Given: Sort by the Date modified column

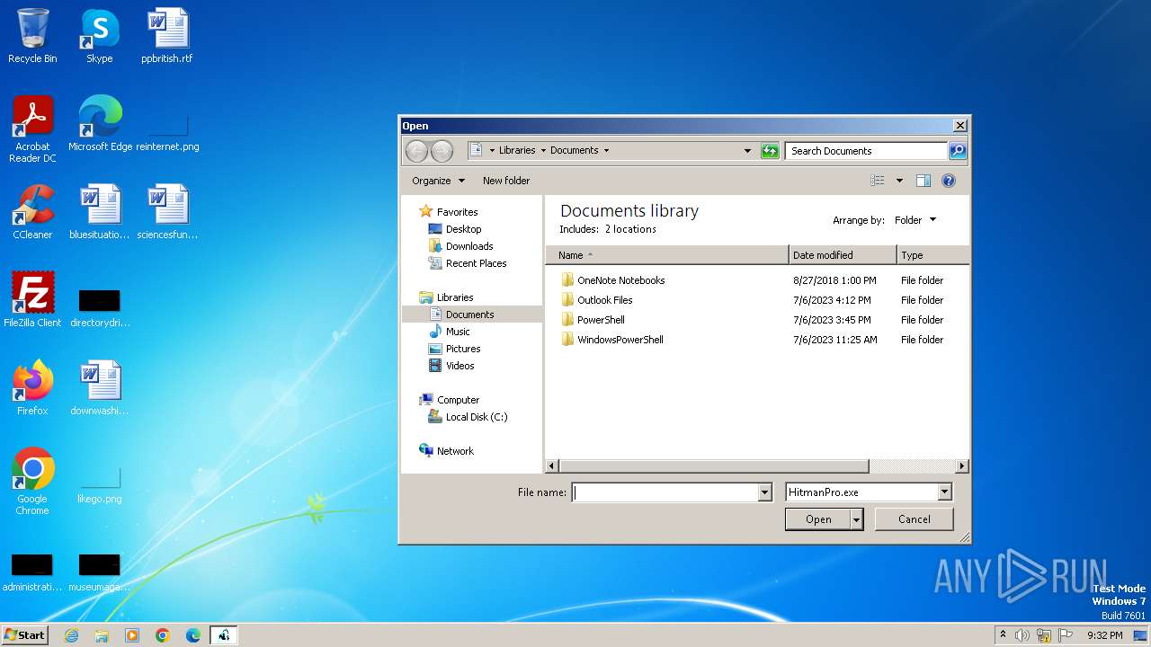Looking at the screenshot, I should click(843, 255).
